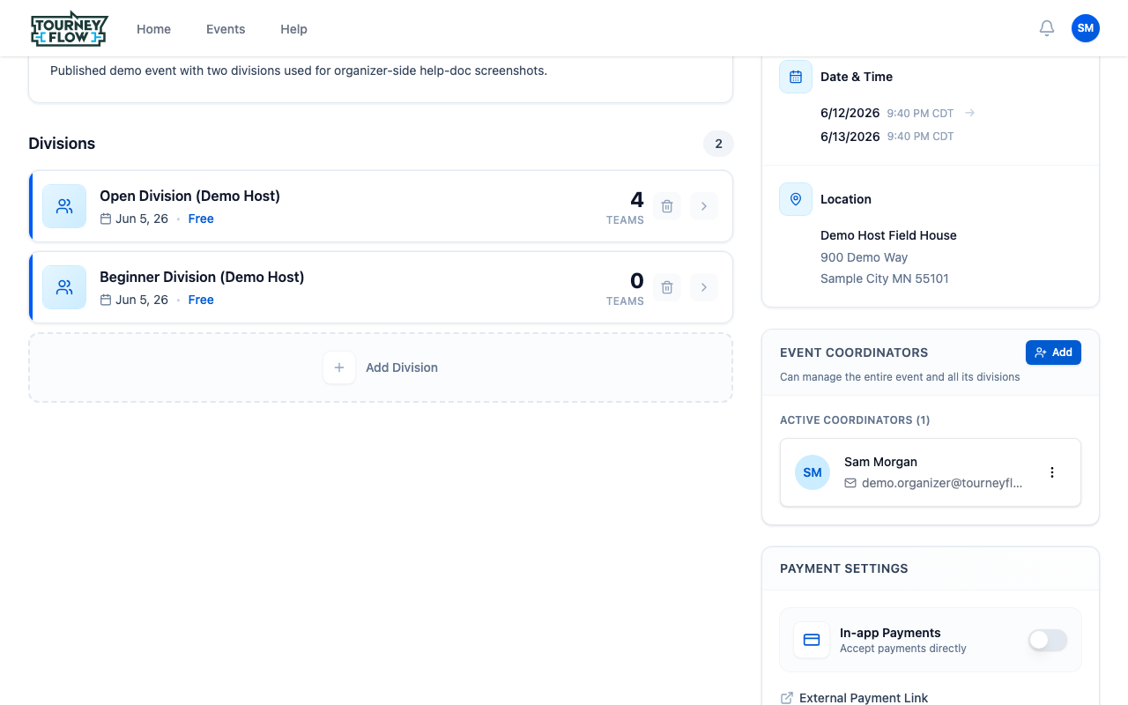Expand the Beginner Division with chevron

tap(704, 287)
